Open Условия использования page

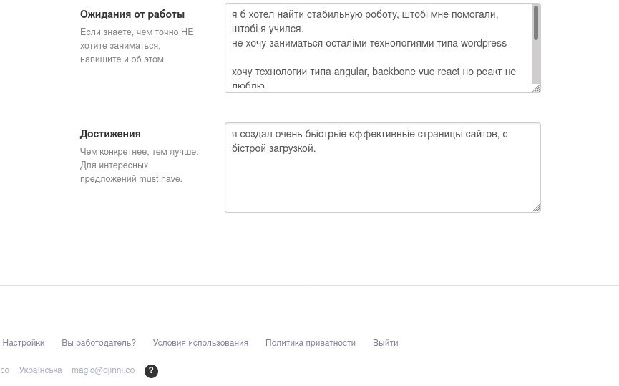click(x=200, y=343)
